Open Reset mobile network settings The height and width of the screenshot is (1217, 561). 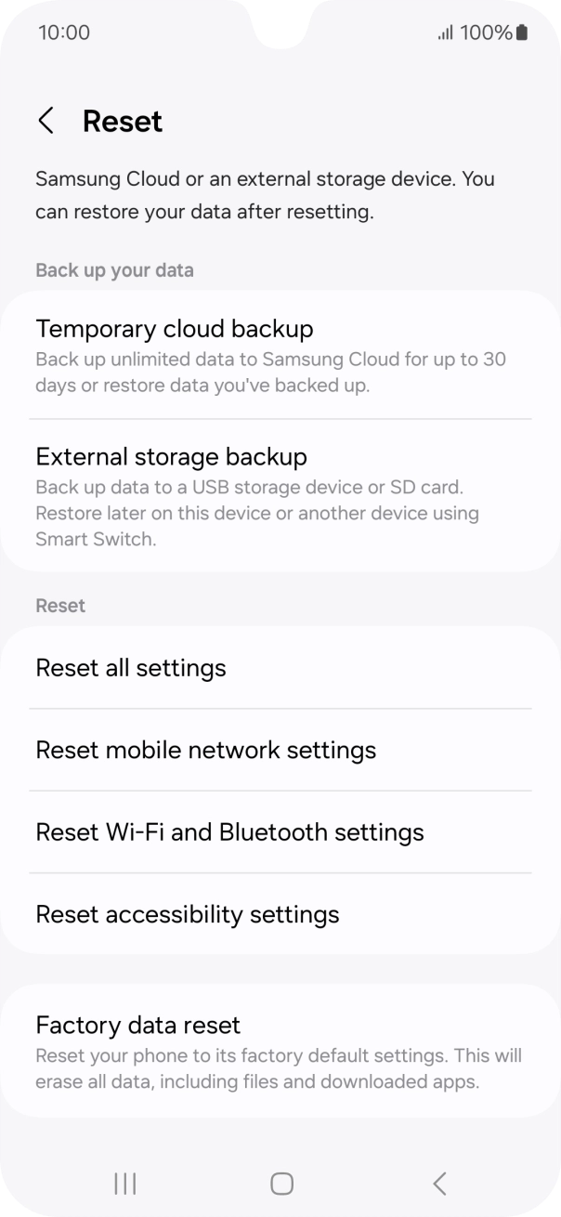coord(205,750)
